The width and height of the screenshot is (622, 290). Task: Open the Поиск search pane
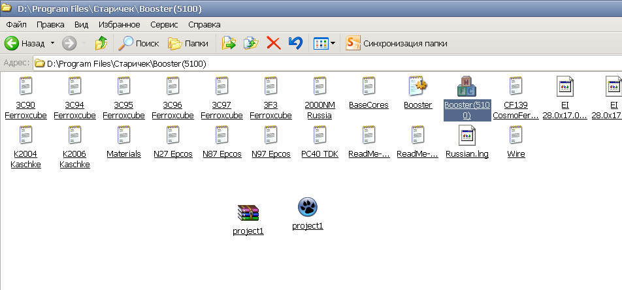[x=139, y=43]
